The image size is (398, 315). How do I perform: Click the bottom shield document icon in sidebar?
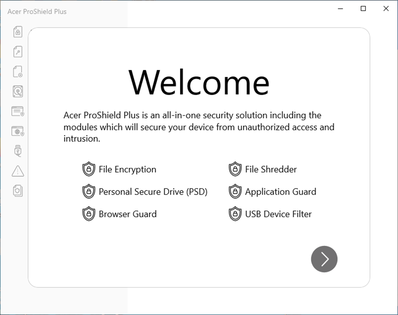coord(17,190)
